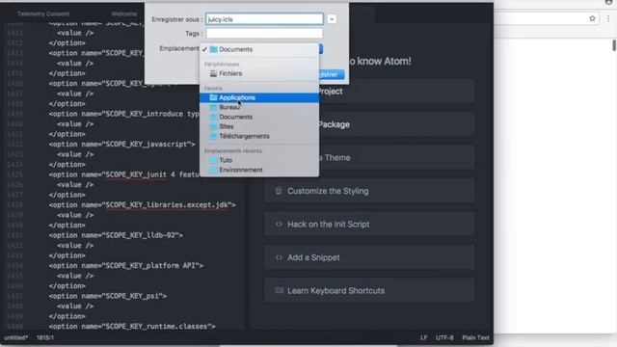The width and height of the screenshot is (617, 347).
Task: Expand Learn Keyboard Shortcuts section
Action: (x=369, y=291)
